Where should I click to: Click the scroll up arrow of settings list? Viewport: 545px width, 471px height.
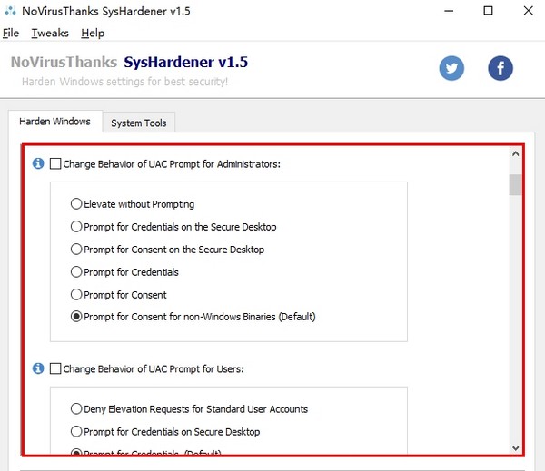[515, 153]
